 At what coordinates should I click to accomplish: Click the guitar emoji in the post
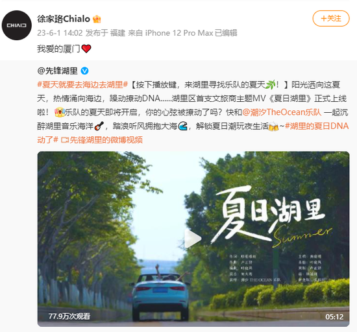pyautogui.click(x=99, y=126)
